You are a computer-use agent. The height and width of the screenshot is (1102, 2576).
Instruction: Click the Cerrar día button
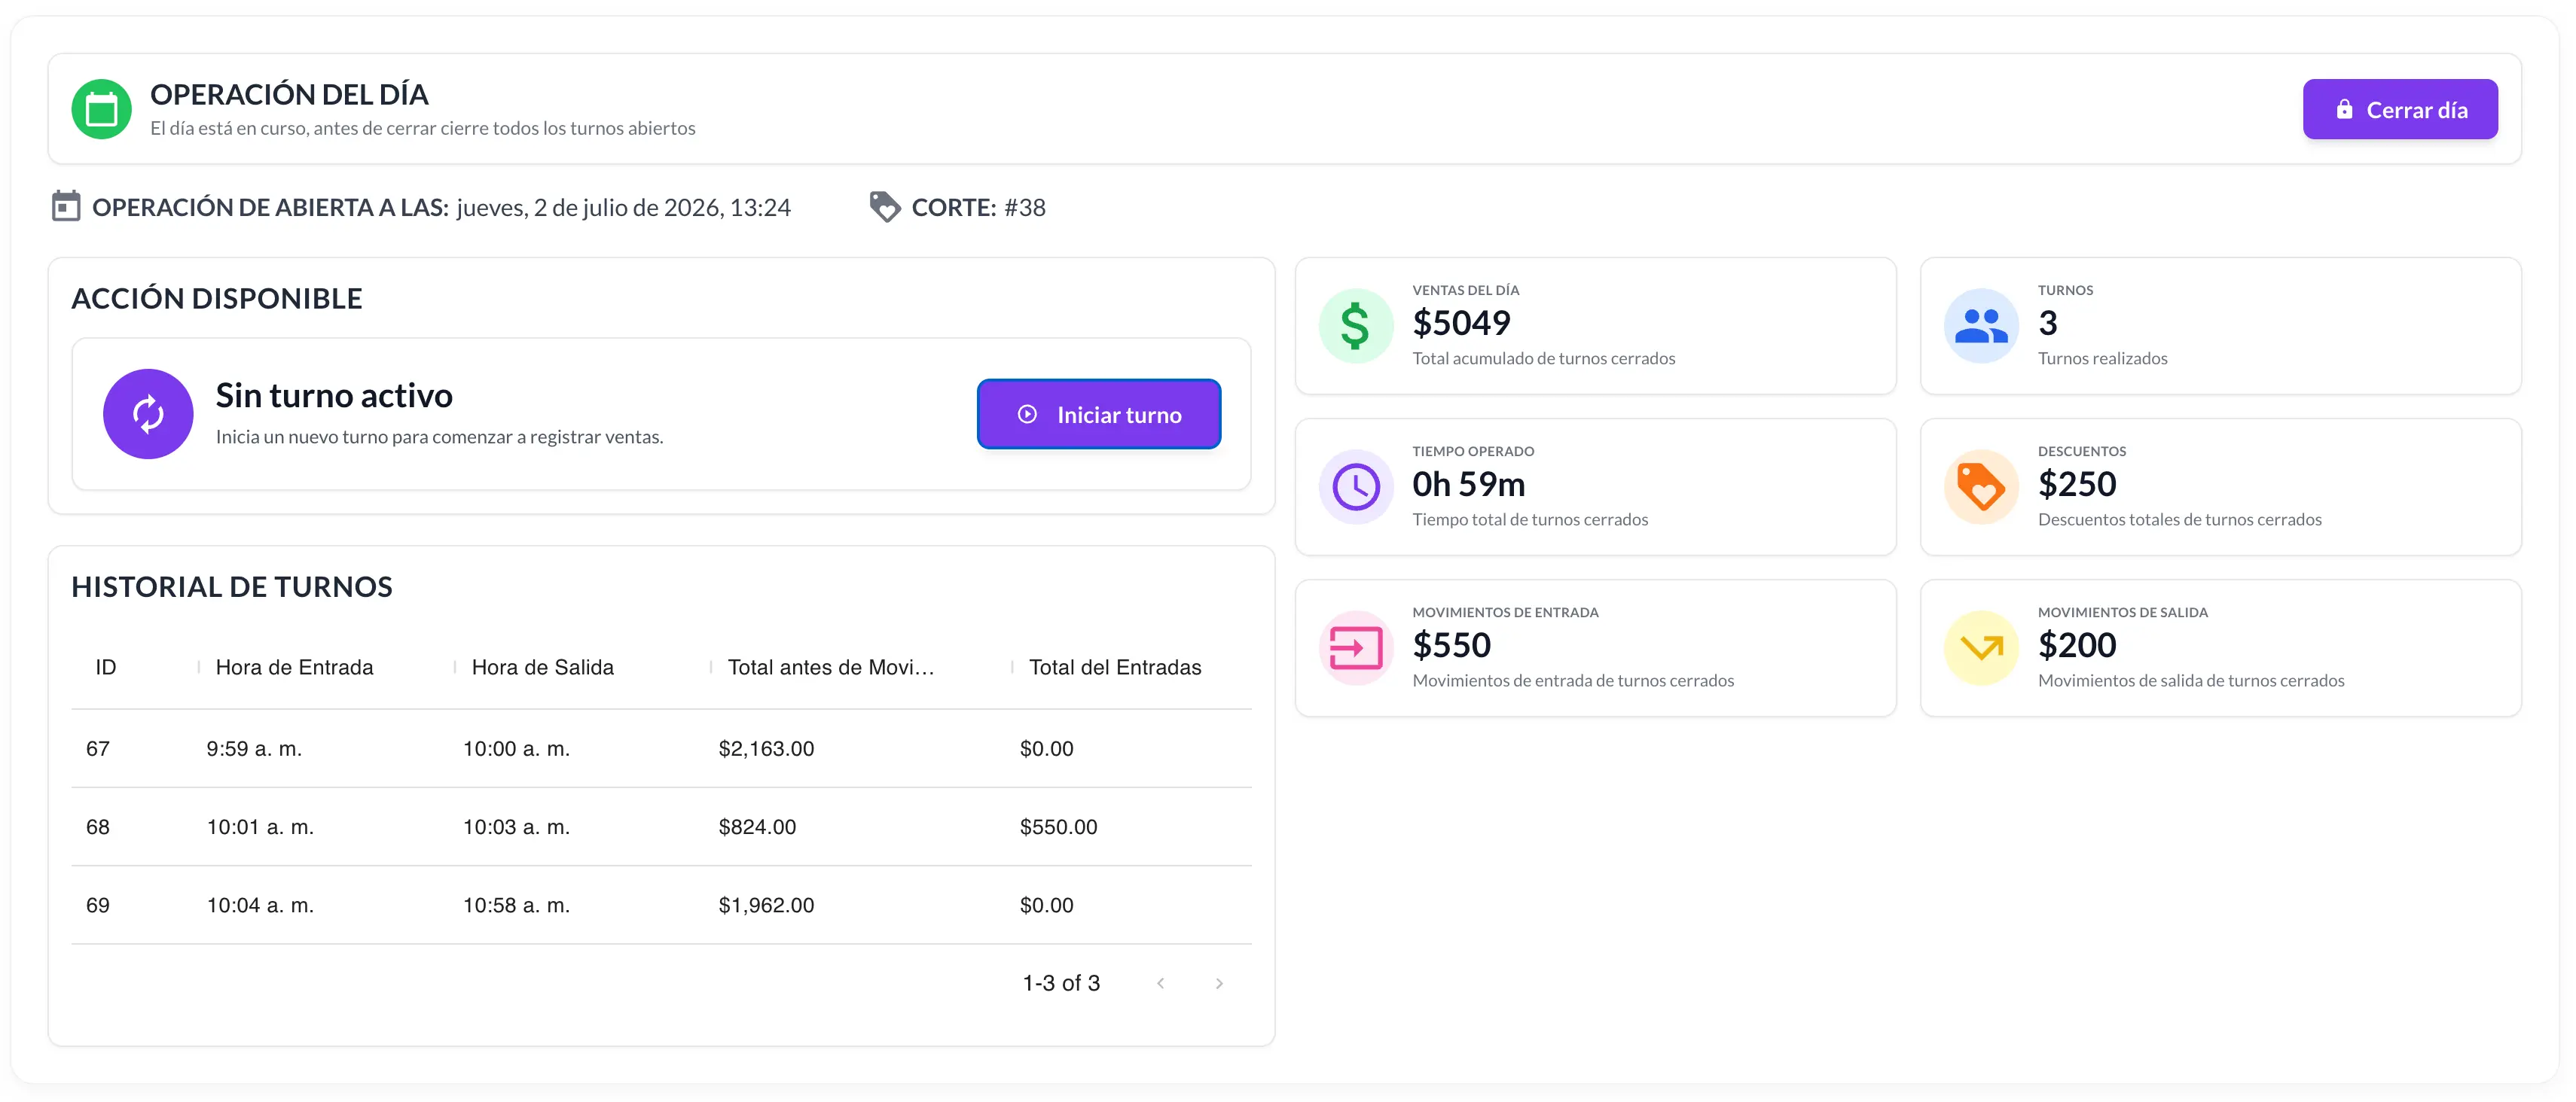point(2400,109)
